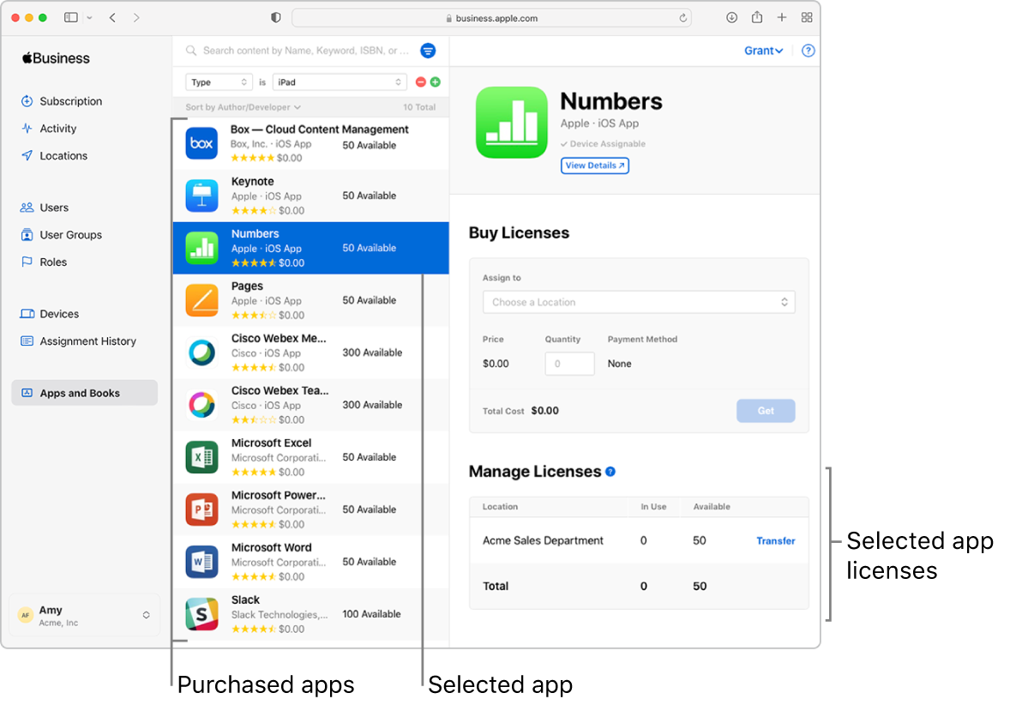Click the Assignment History icon
This screenshot has width=1010, height=705.
point(26,341)
